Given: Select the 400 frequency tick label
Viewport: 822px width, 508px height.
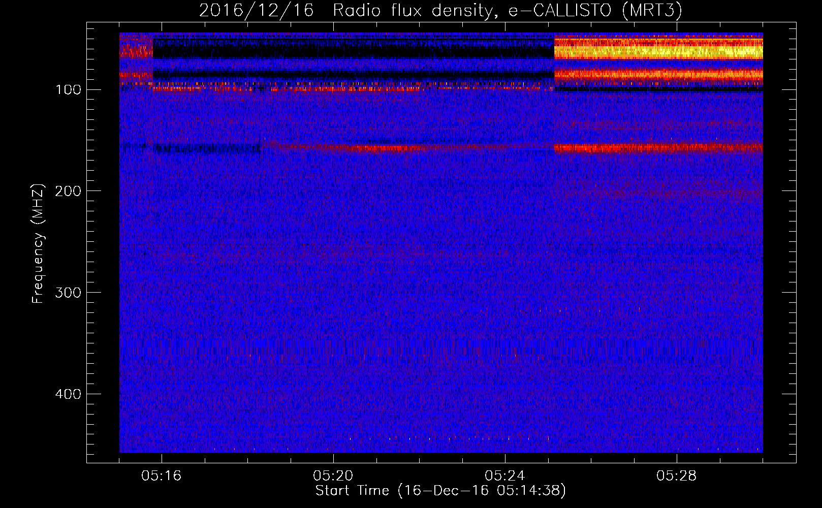Looking at the screenshot, I should [x=68, y=394].
